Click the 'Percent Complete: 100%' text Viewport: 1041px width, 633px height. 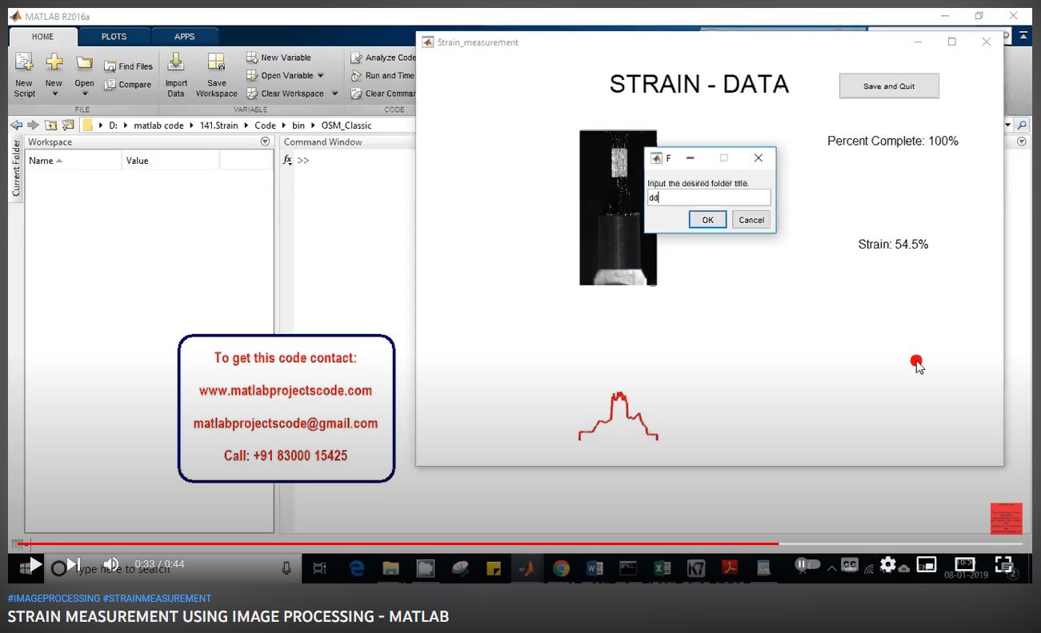click(893, 141)
